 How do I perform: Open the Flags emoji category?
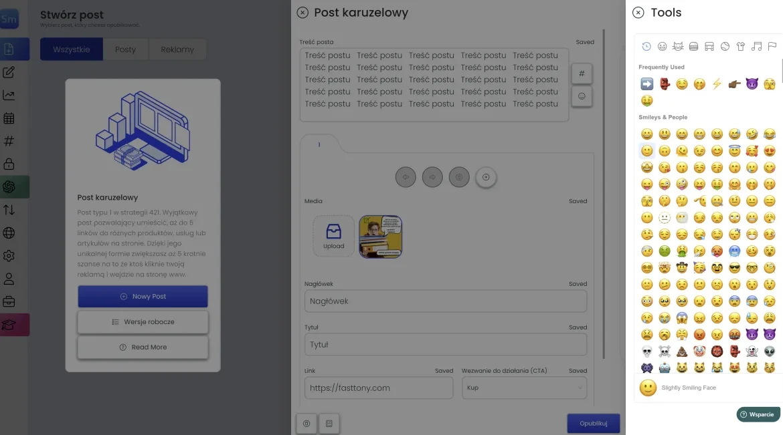pos(772,46)
